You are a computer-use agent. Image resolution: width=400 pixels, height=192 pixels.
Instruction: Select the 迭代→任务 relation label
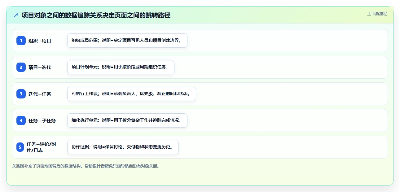point(40,94)
